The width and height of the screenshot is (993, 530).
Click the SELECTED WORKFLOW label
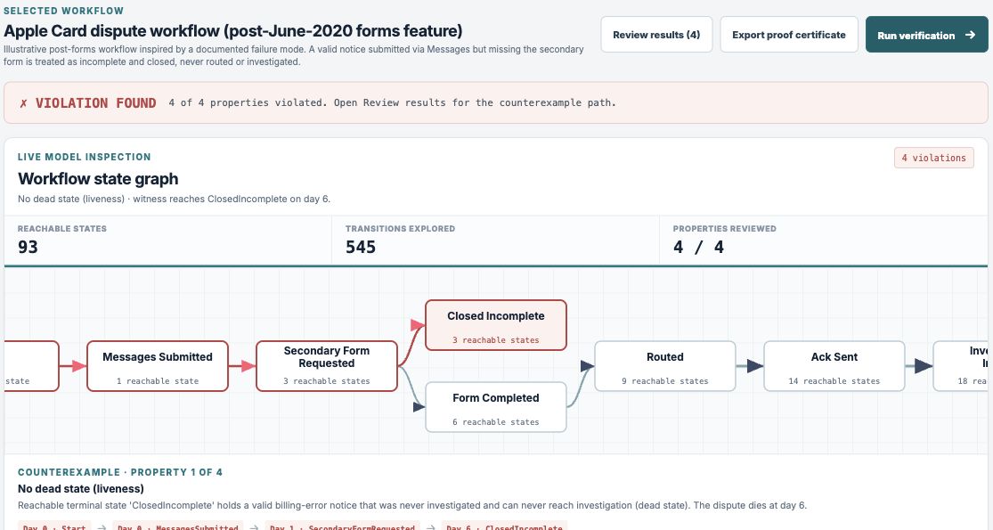tap(64, 11)
